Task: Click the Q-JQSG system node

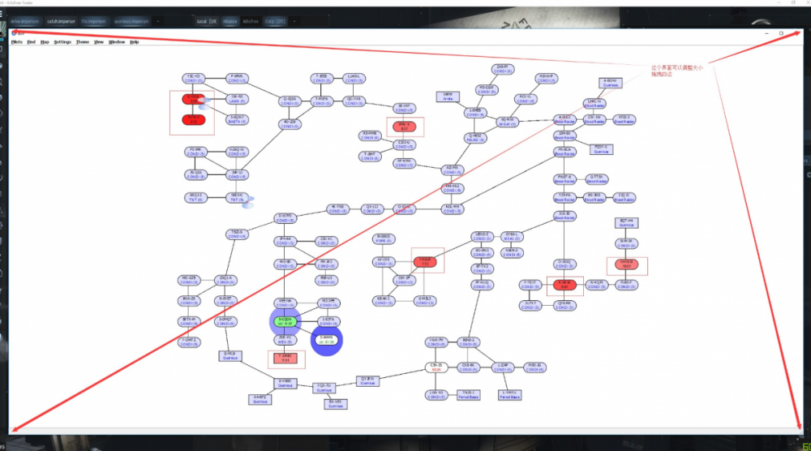Action: [x=290, y=101]
